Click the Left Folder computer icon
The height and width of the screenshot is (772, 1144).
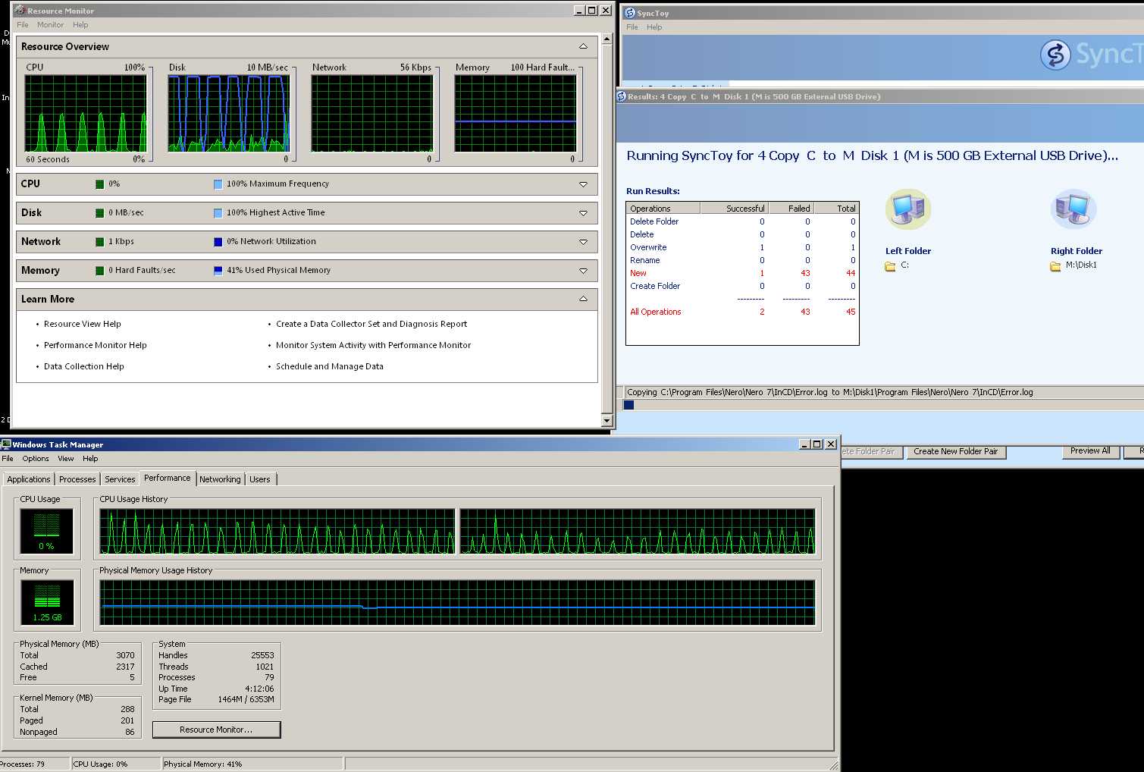(907, 209)
